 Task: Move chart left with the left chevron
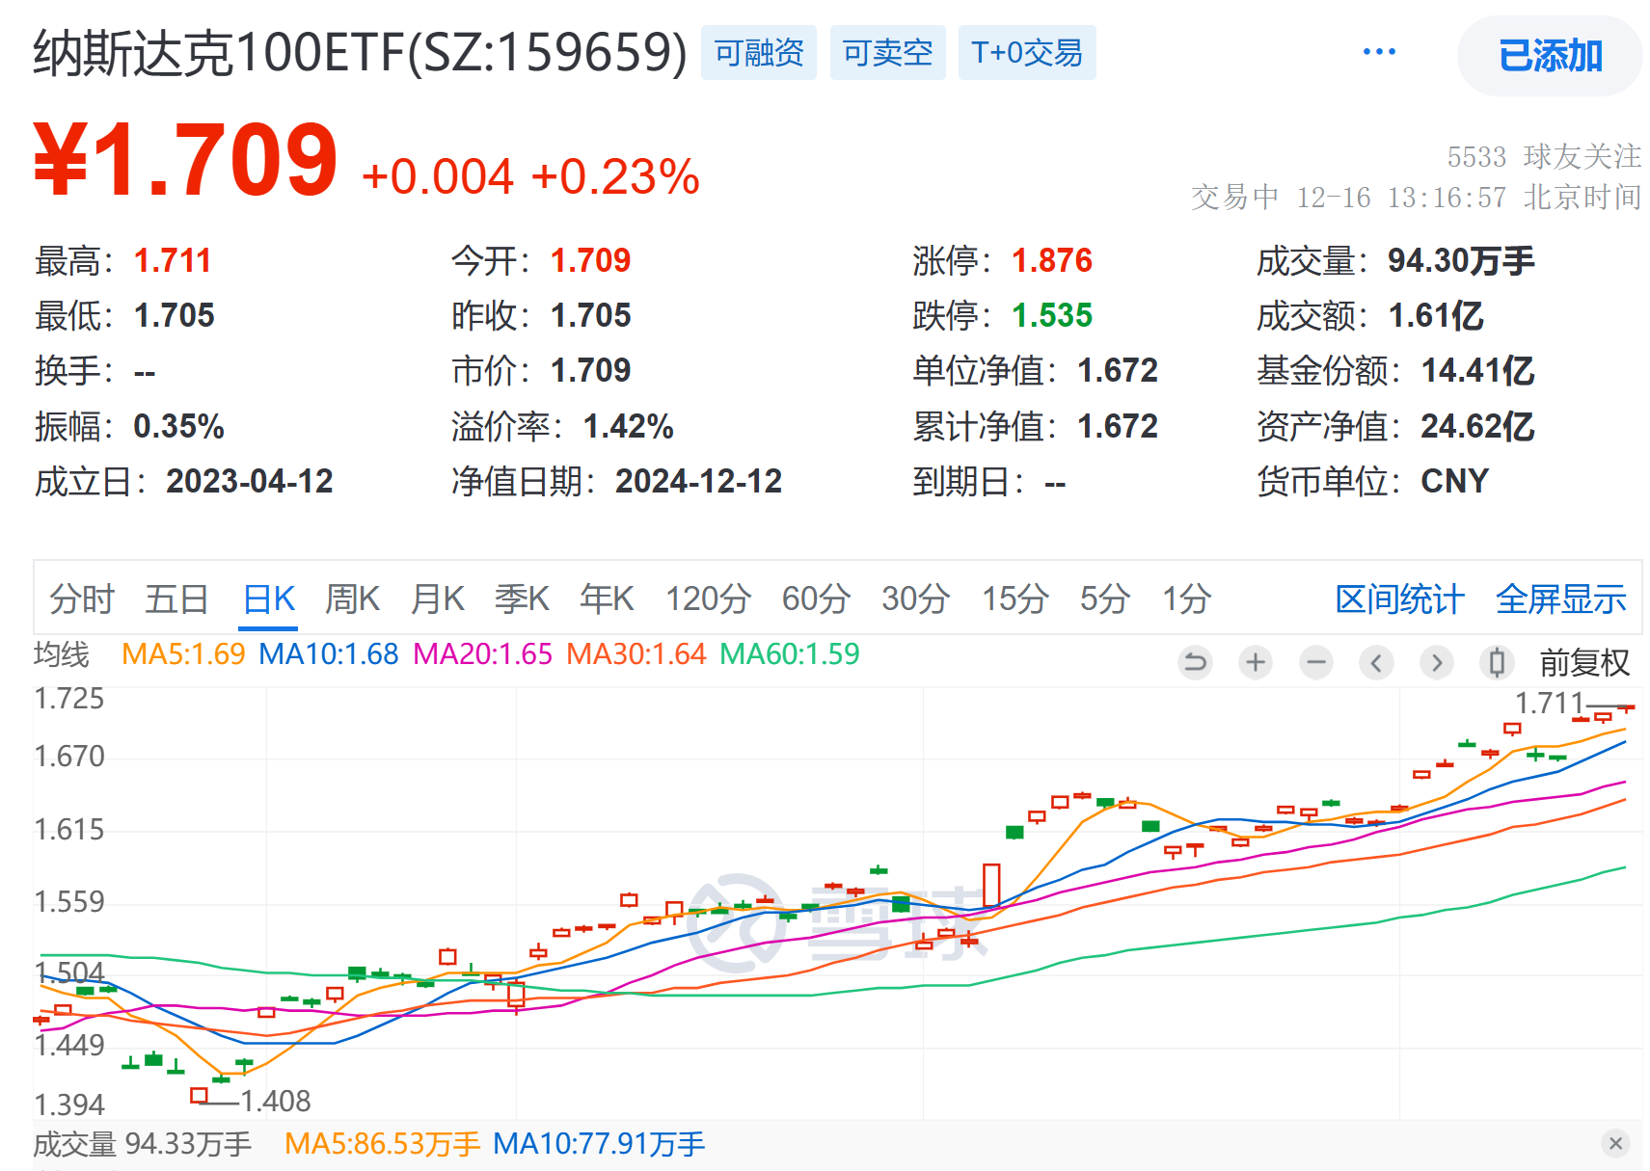[x=1376, y=662]
